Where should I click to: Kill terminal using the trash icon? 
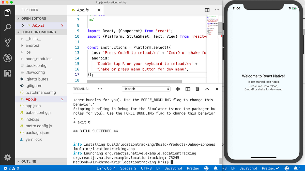pyautogui.click(x=197, y=89)
